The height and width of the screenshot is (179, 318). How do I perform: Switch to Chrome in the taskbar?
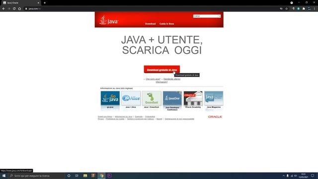coord(101,176)
